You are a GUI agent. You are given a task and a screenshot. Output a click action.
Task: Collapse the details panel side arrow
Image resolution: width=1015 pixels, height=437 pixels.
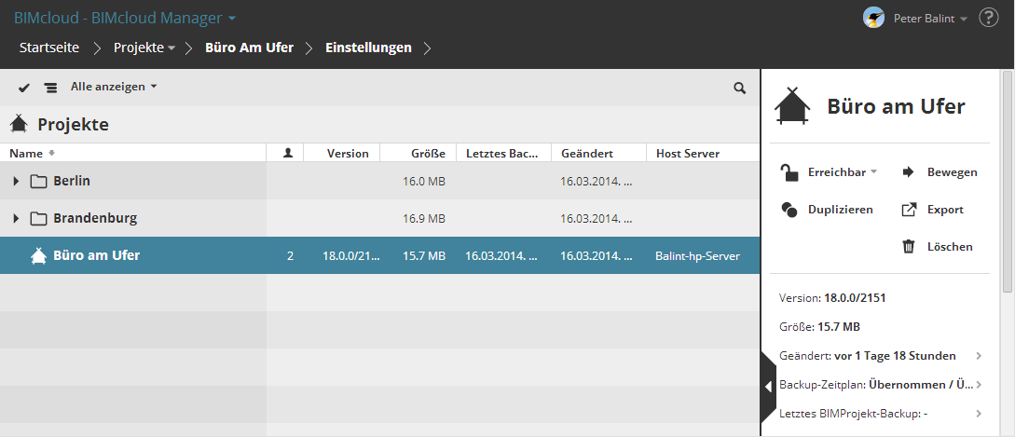768,387
